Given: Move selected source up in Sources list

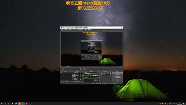Looking at the screenshot, I should coord(79,81).
